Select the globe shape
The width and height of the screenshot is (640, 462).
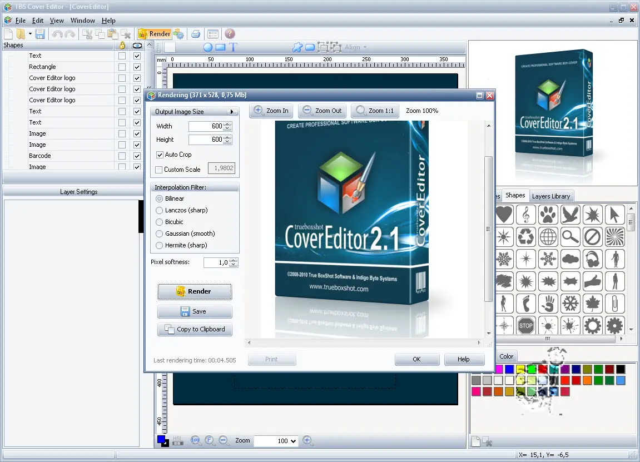point(548,236)
